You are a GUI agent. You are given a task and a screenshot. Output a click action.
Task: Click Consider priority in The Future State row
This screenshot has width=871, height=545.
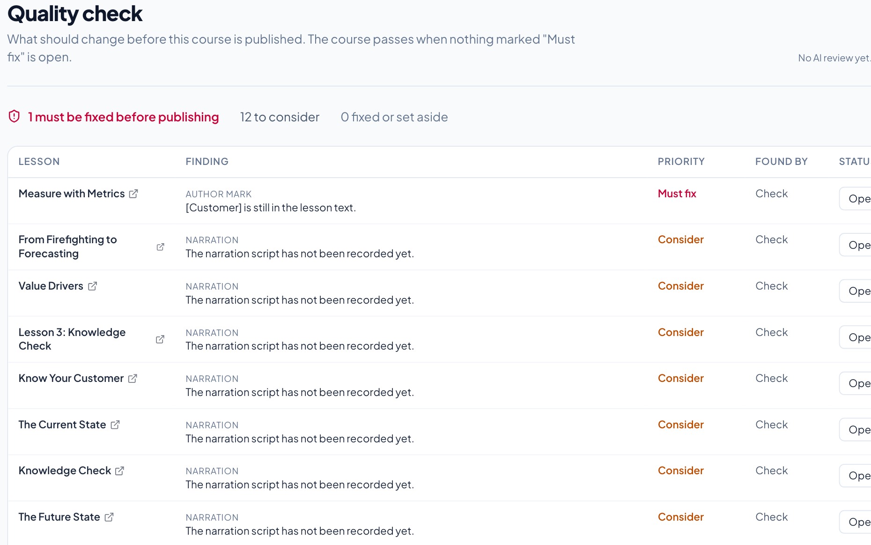(681, 517)
